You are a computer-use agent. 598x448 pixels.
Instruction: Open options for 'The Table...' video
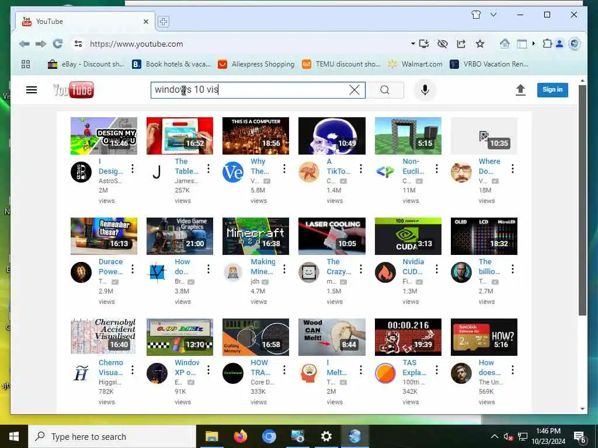click(208, 169)
